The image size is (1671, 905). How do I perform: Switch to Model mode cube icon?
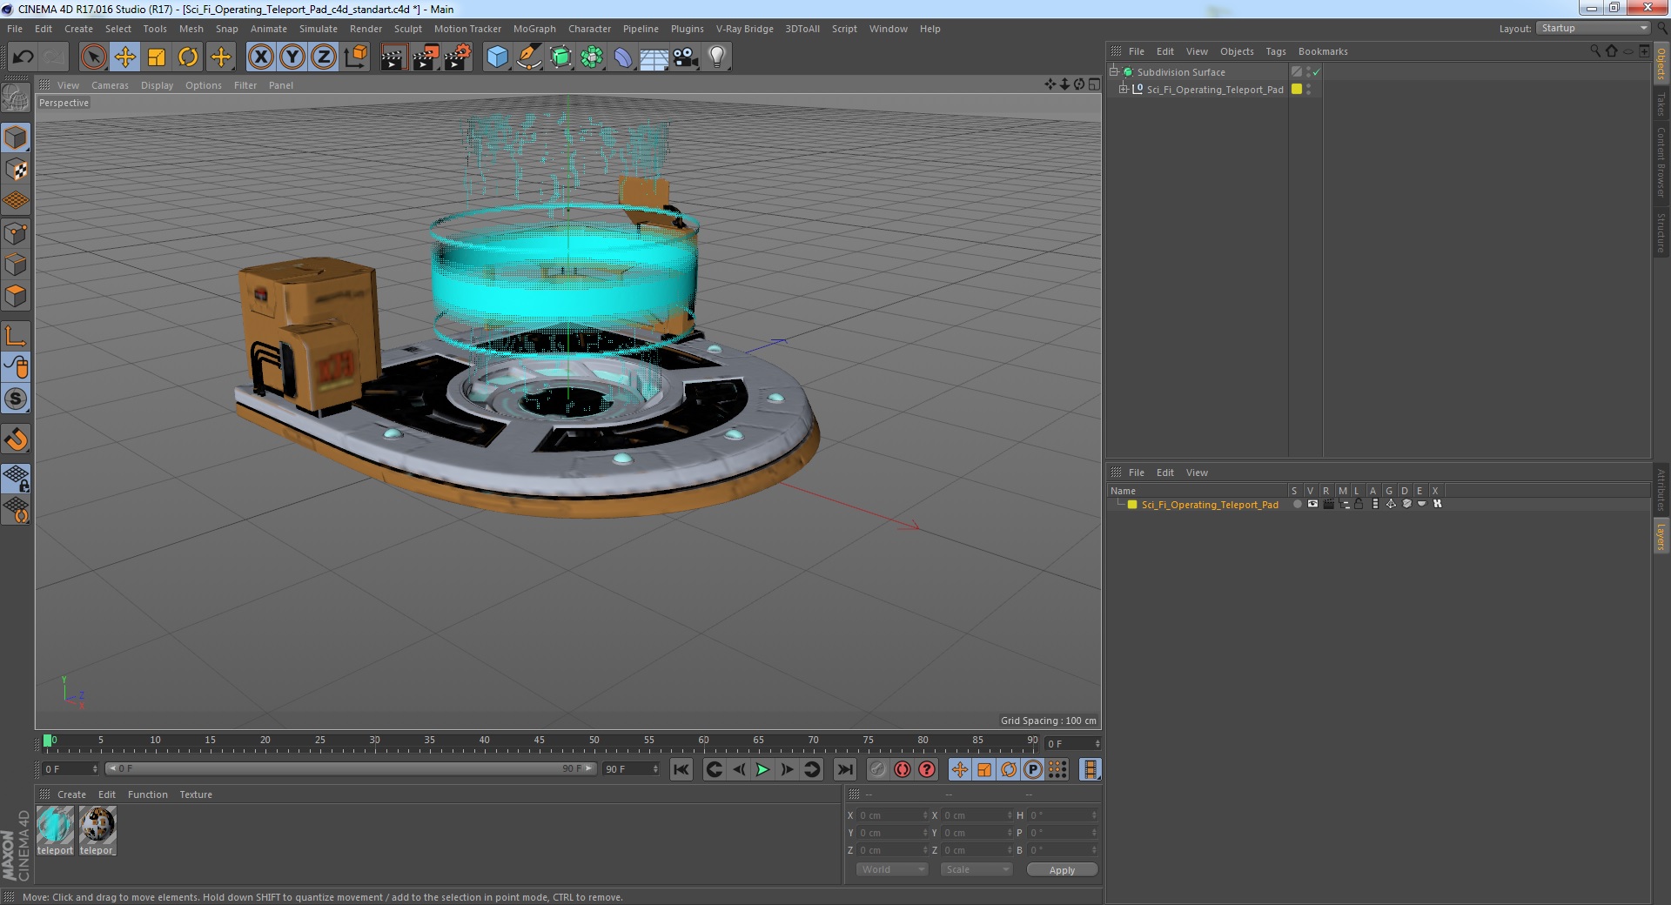click(x=16, y=137)
